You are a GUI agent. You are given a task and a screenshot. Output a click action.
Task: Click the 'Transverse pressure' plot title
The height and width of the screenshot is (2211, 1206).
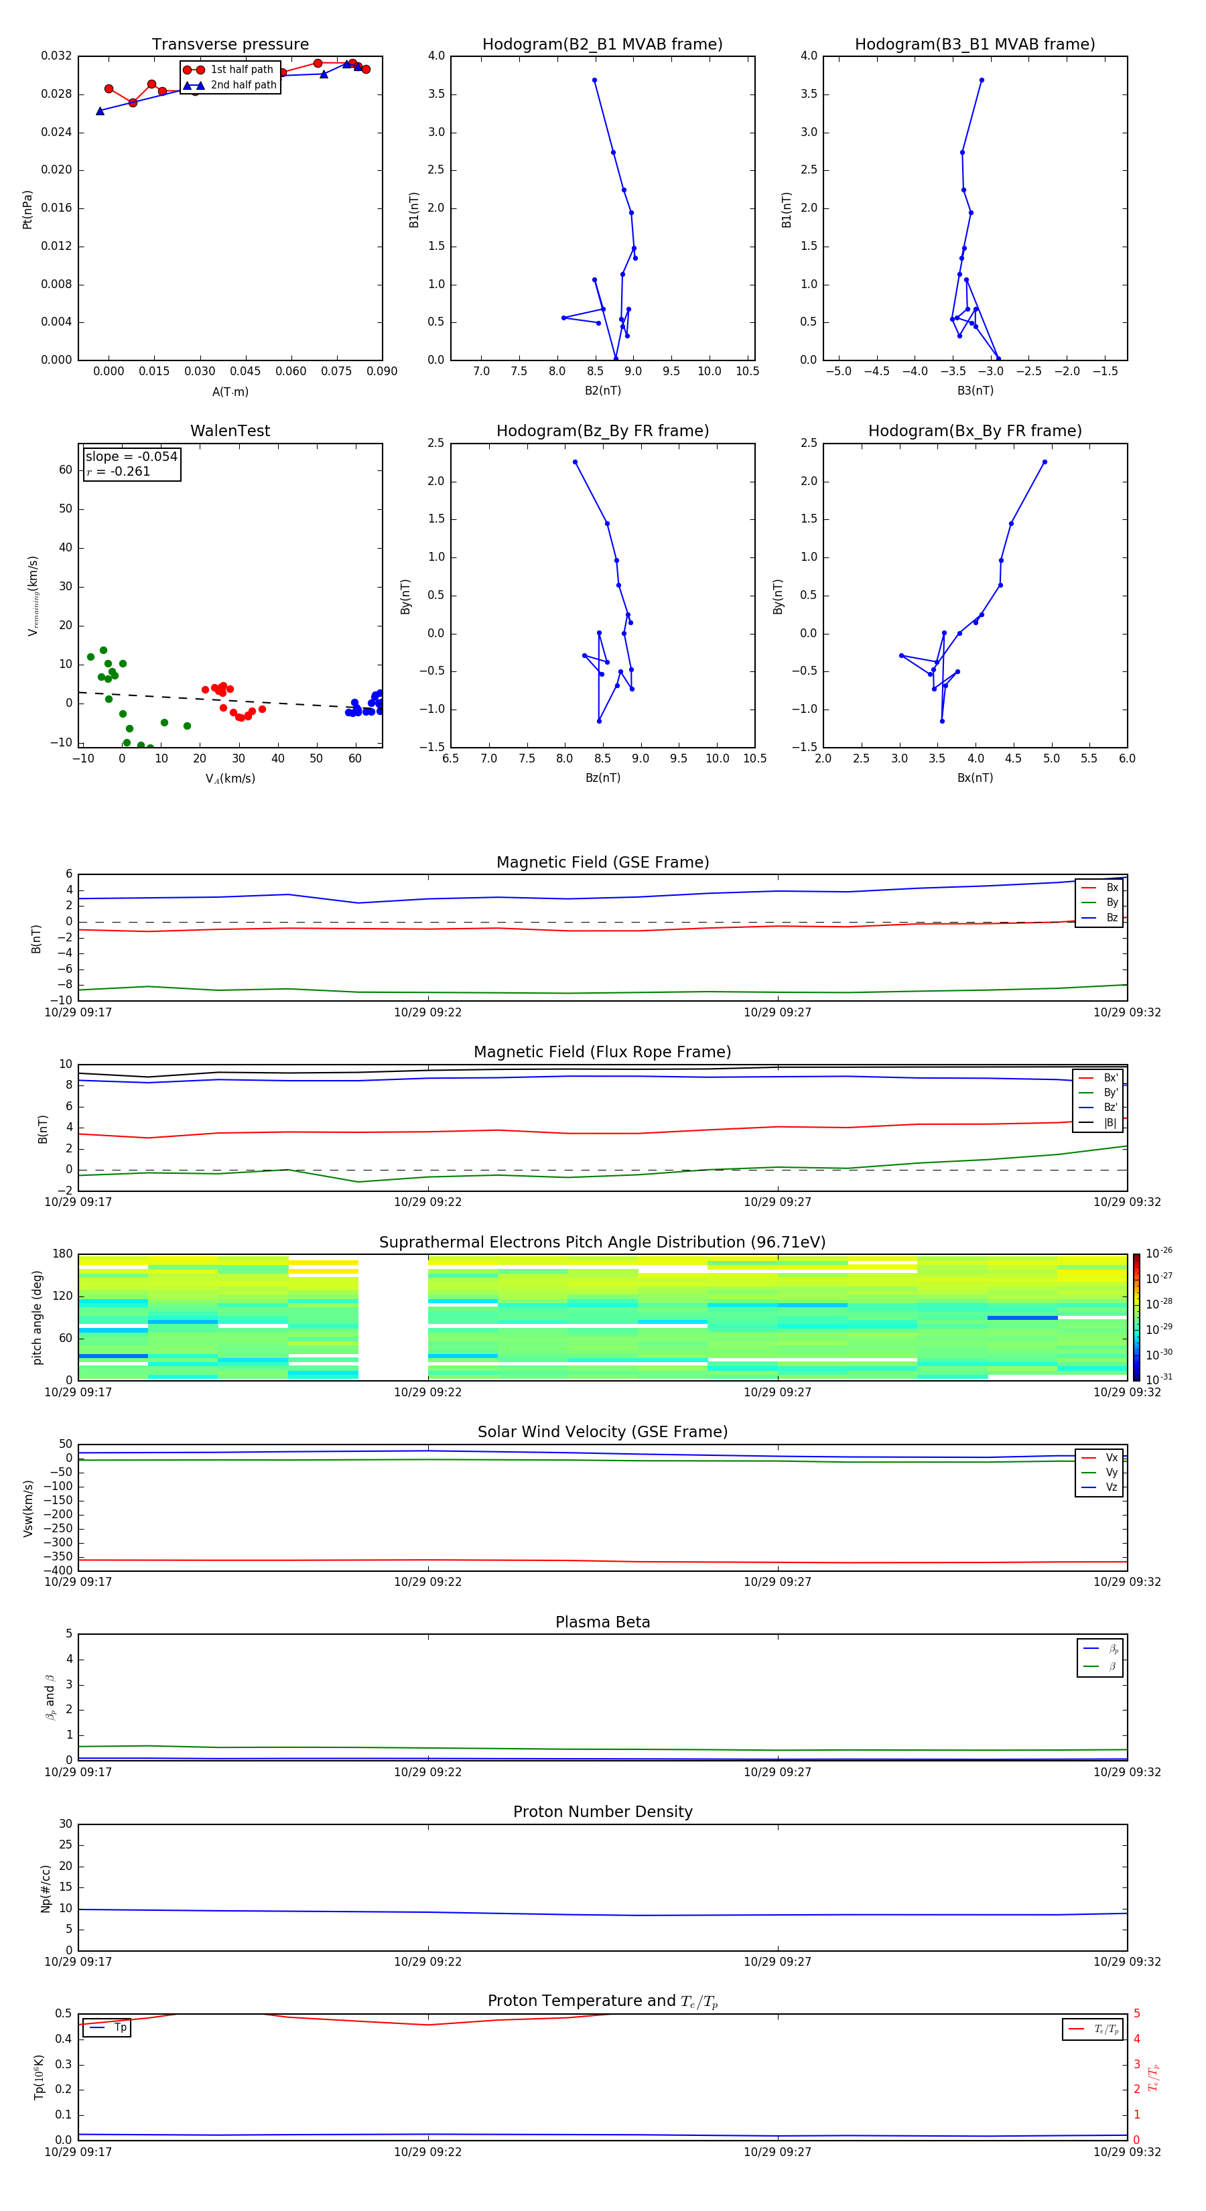coord(230,45)
